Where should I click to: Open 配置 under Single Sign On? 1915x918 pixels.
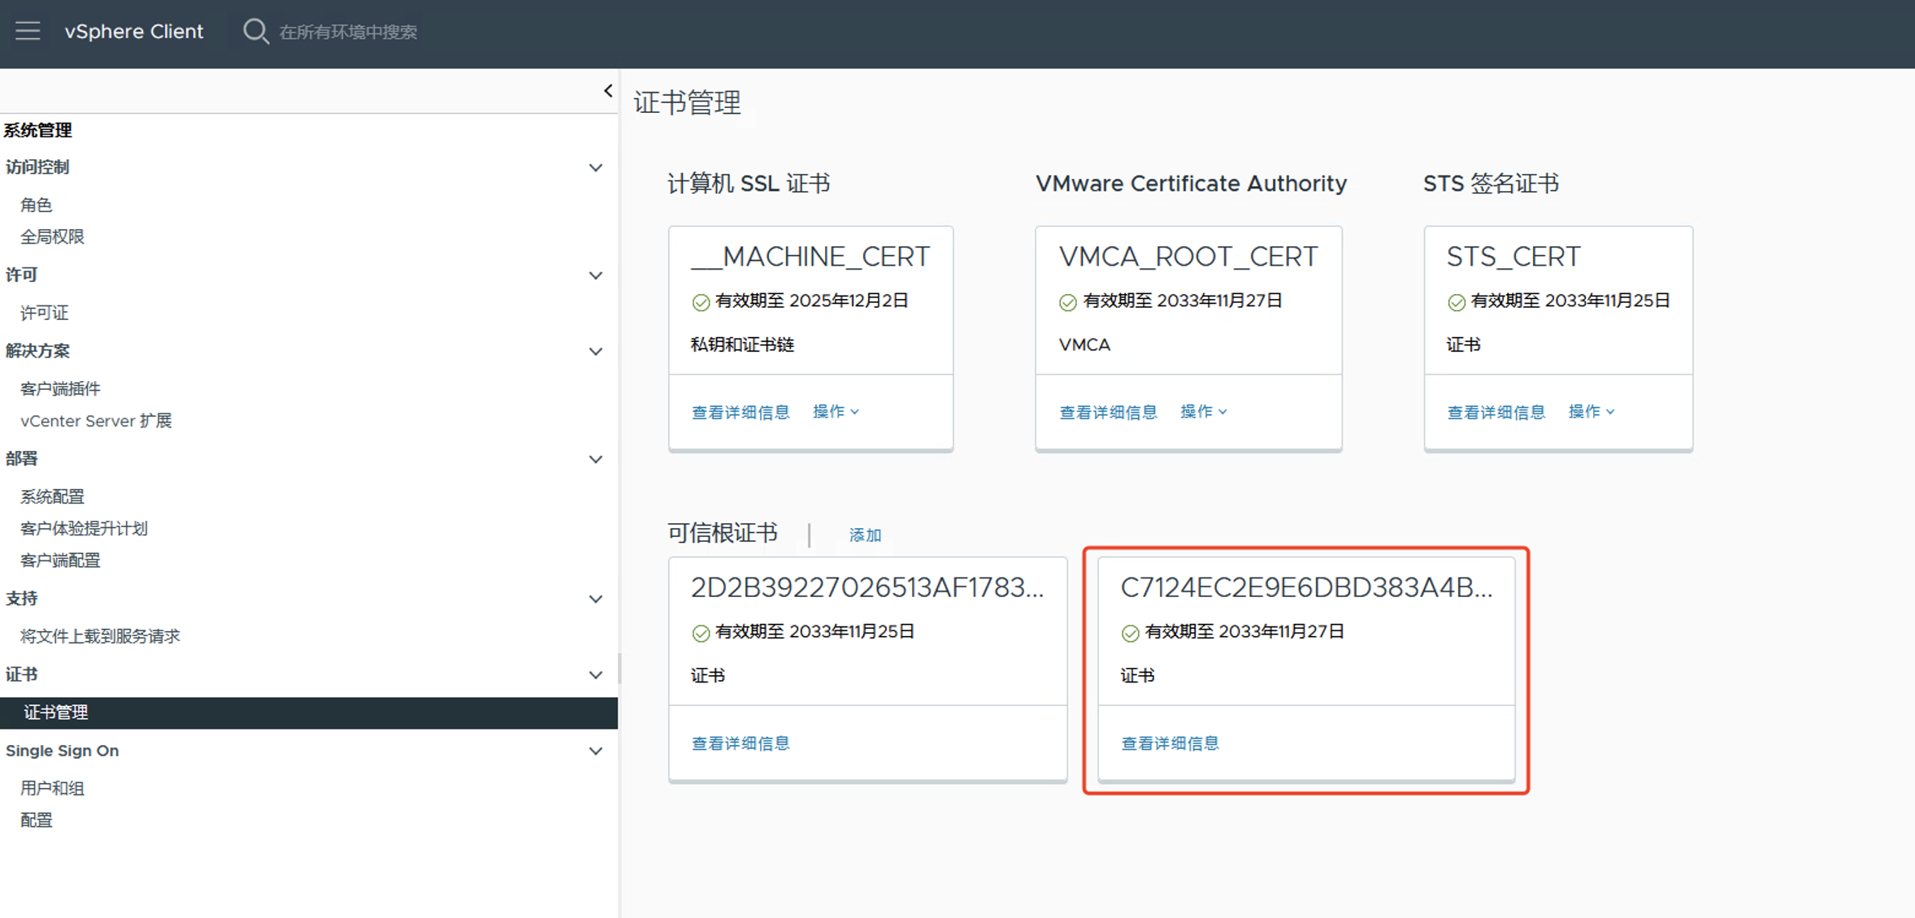click(36, 821)
